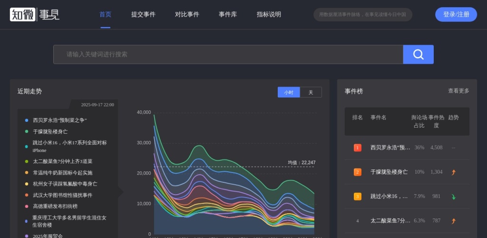Click the rank 3 yellow badge
The width and height of the screenshot is (487, 238).
pos(358,196)
